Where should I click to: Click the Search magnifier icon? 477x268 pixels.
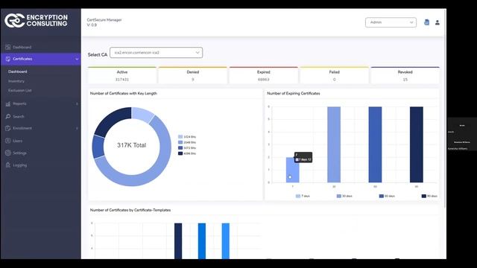pos(8,116)
